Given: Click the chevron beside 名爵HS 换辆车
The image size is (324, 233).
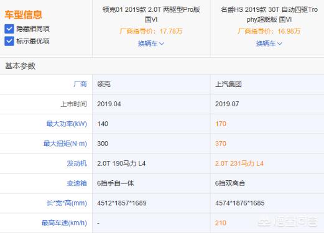Looking at the screenshot, I should click(x=280, y=43).
